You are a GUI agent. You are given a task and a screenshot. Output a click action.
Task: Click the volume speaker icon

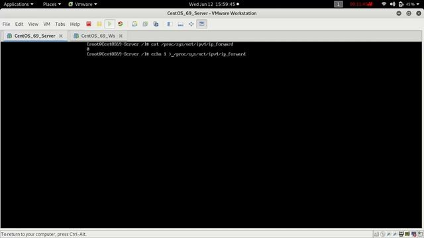393,4
